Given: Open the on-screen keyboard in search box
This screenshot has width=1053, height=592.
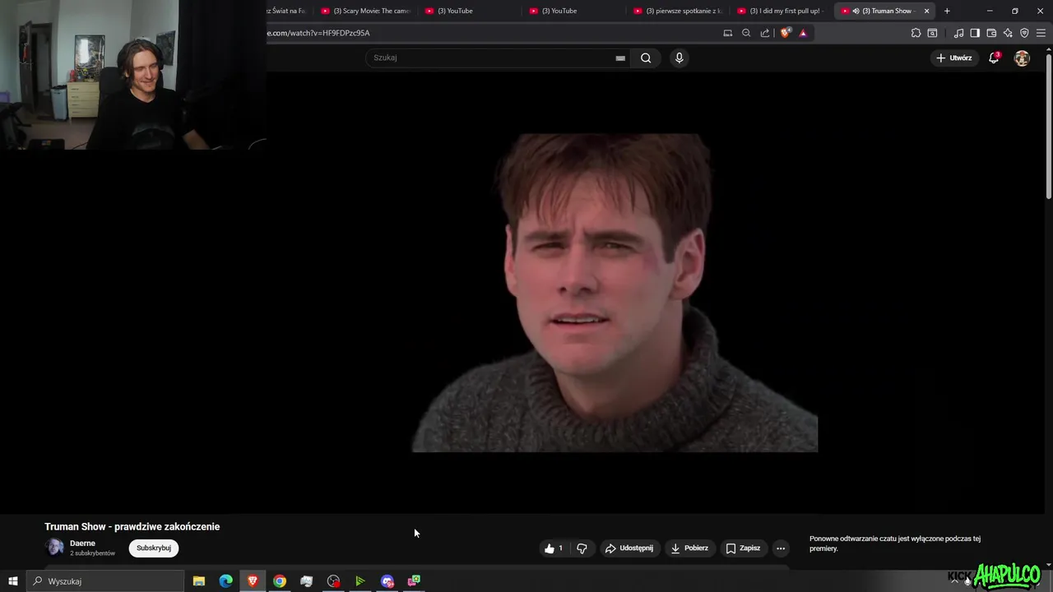Looking at the screenshot, I should (x=620, y=58).
